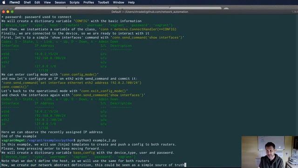Click the 'End of the example' line

(19, 136)
